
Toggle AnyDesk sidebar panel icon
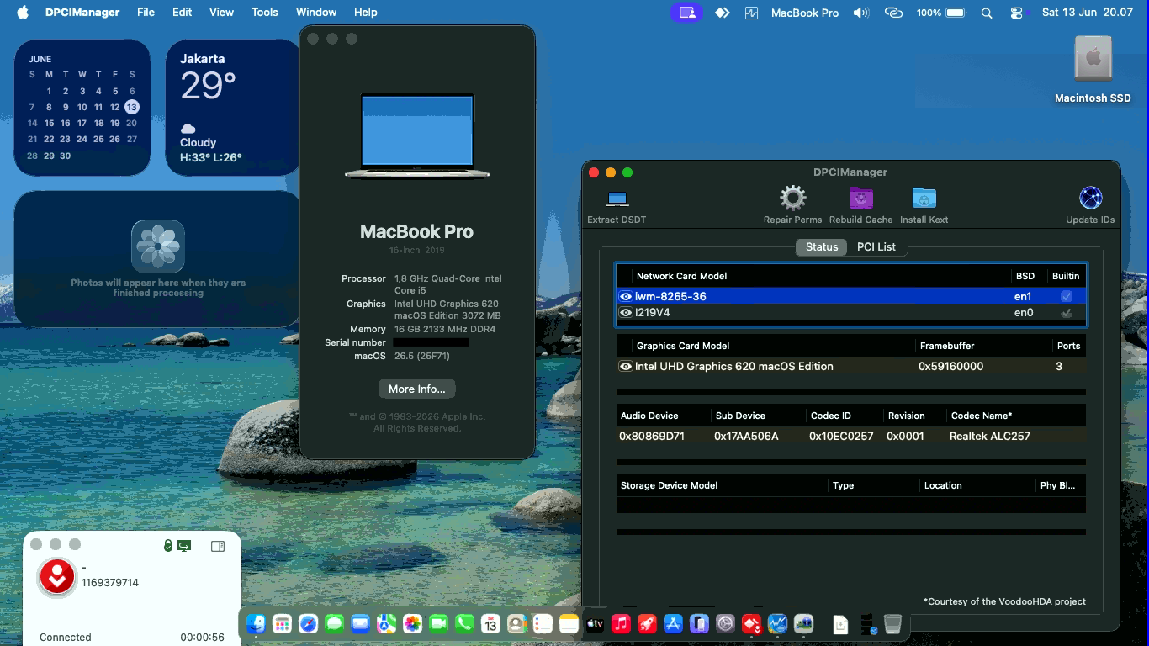[x=218, y=546]
